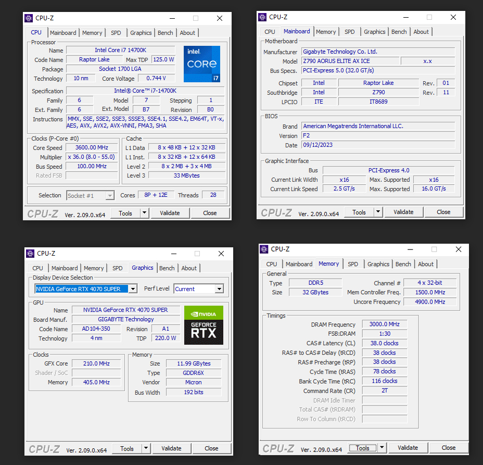The image size is (483, 465).
Task: Click the Intel Core i7 logo
Action: point(202,64)
